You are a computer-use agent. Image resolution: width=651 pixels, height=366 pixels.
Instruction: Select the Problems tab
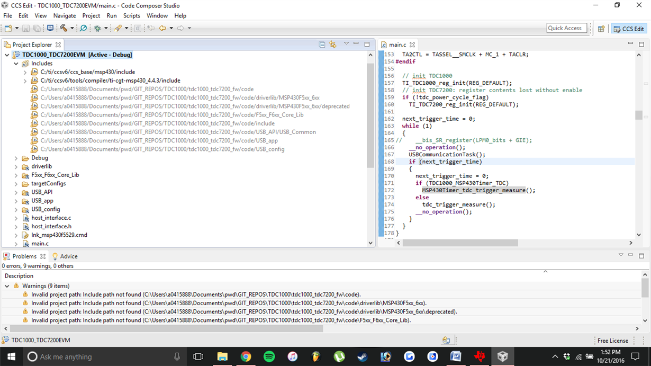[x=24, y=256]
